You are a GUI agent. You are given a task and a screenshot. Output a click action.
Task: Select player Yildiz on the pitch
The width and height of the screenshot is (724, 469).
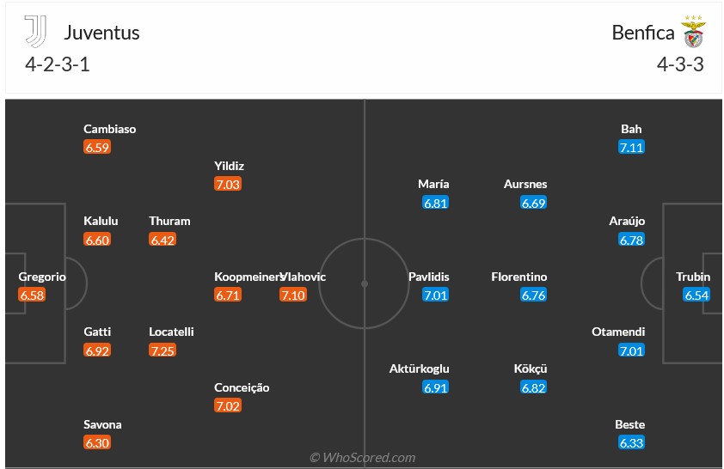230,166
